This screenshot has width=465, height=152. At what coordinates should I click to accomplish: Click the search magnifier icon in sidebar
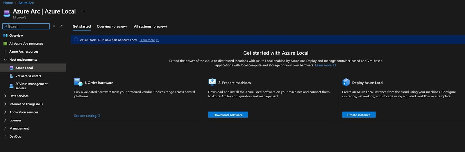[x=5, y=26]
